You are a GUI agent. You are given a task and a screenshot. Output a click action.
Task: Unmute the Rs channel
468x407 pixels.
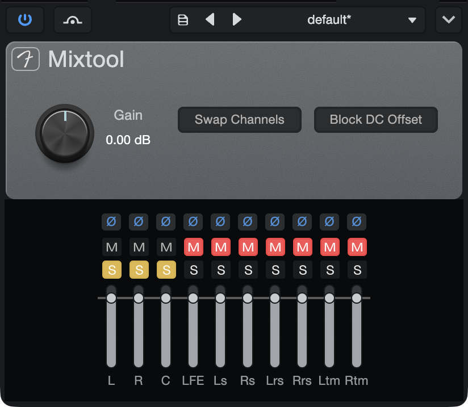[248, 247]
